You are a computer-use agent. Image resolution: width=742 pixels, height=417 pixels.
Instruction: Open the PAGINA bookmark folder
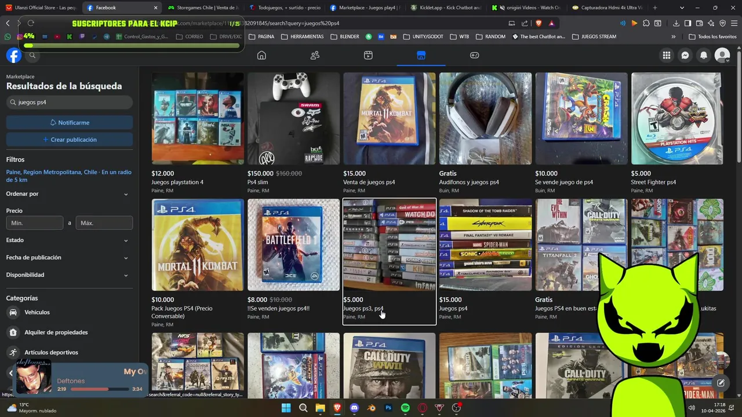click(261, 36)
